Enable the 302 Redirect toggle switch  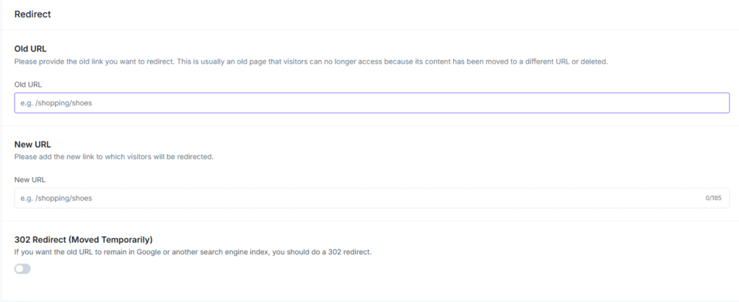tap(22, 269)
